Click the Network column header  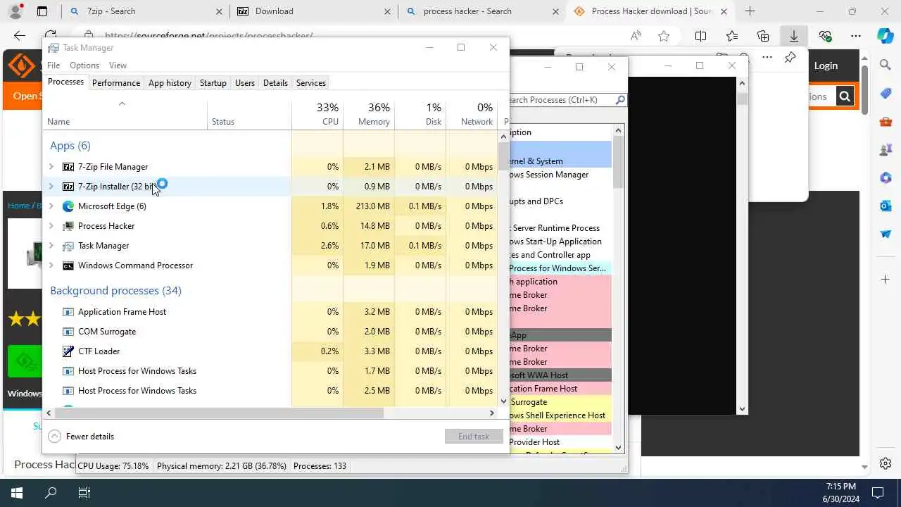(x=472, y=115)
